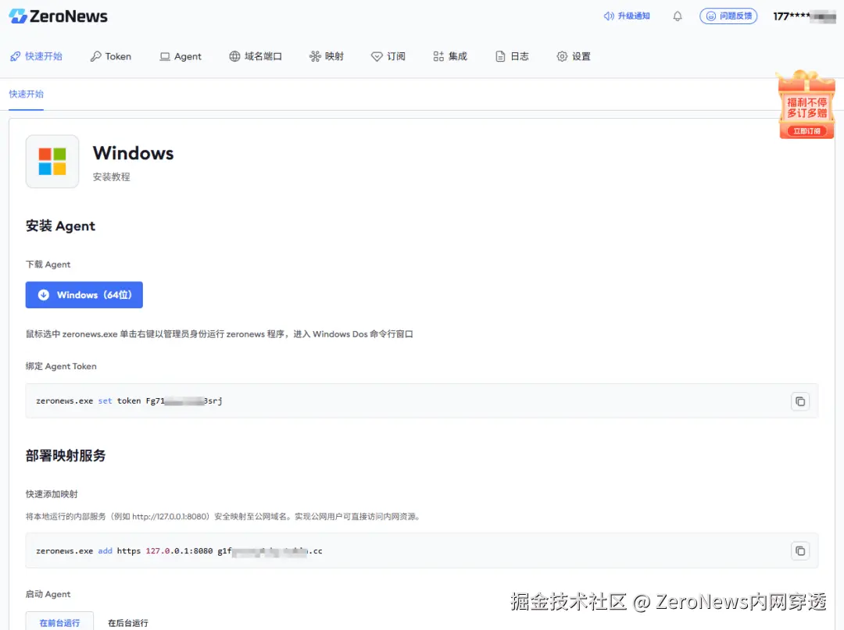Open the 升级通知 announcement
This screenshot has width=844, height=630.
[x=627, y=16]
